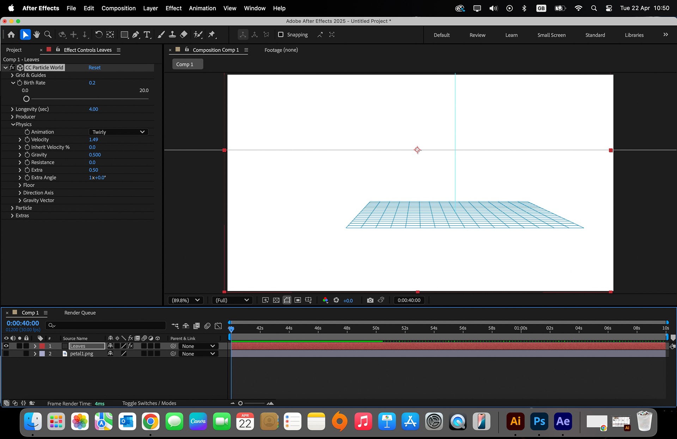Open the Composition menu
Image resolution: width=677 pixels, height=439 pixels.
(x=118, y=8)
